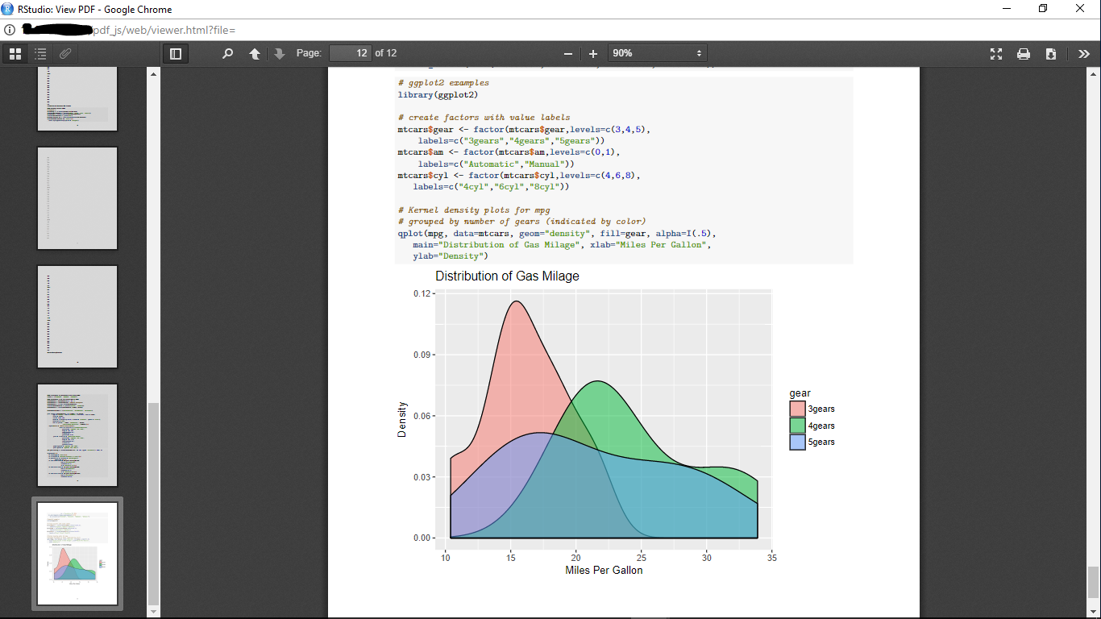Go to the previous page
Viewport: 1101px width, 619px height.
255,54
